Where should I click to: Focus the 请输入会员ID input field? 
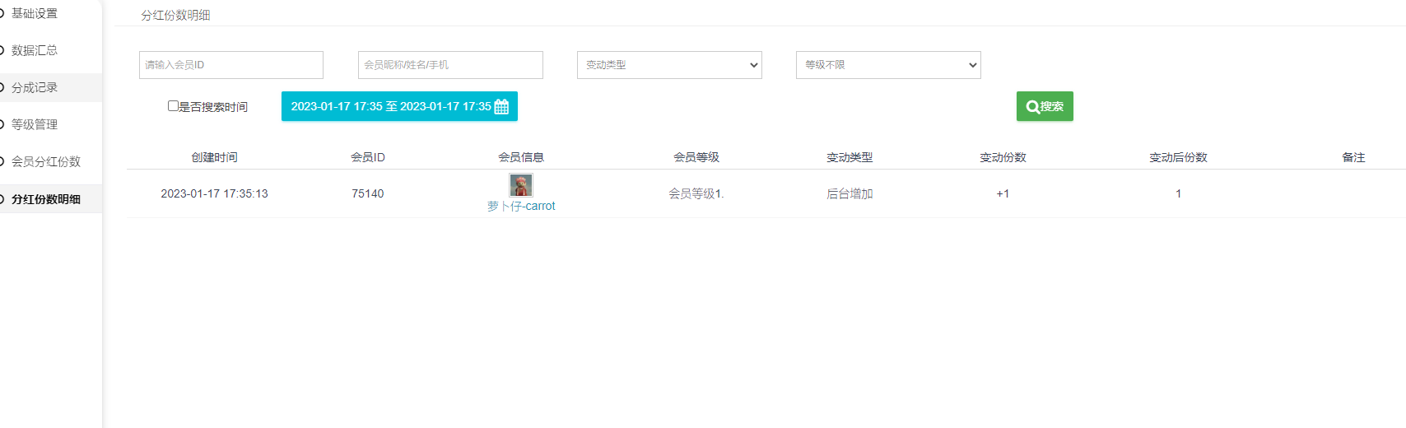tap(231, 65)
